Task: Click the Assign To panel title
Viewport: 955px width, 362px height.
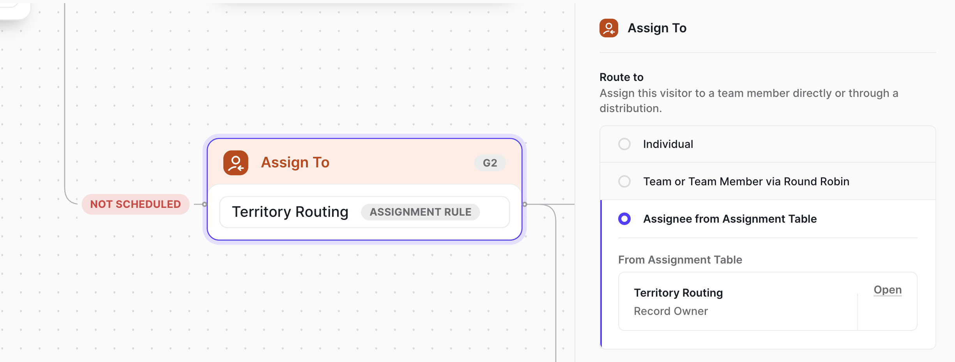Action: 657,28
